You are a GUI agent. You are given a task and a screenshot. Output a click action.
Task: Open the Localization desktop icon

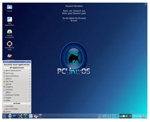(x=10, y=57)
